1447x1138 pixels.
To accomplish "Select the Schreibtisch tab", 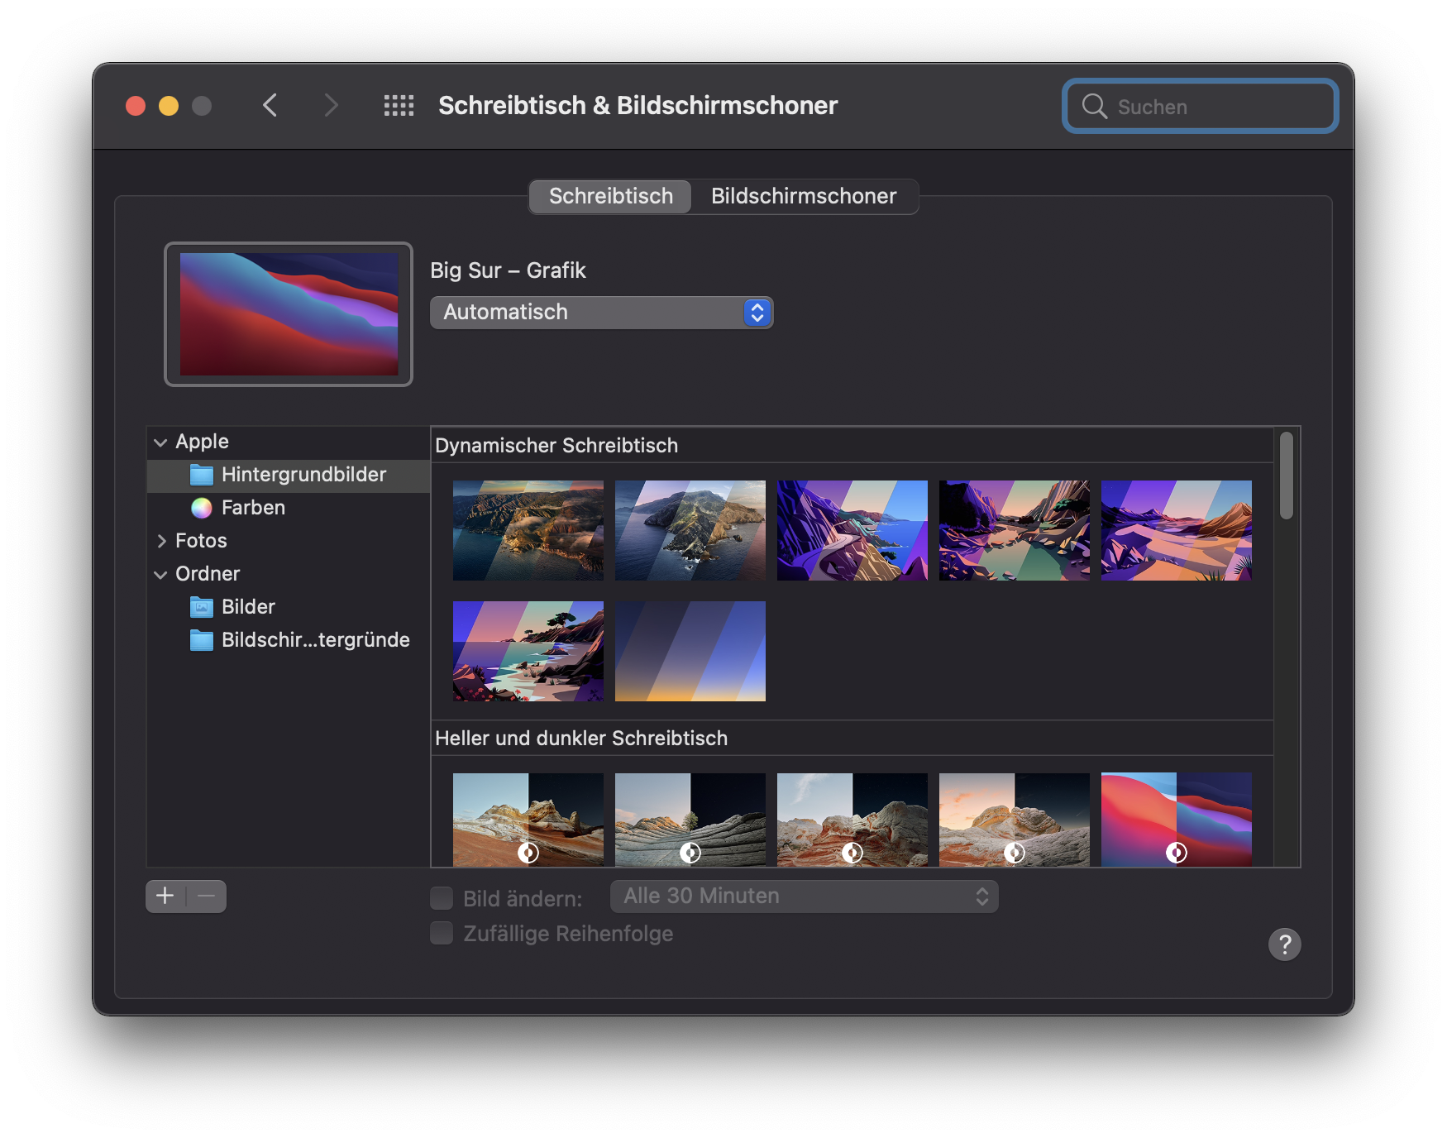I will tap(610, 197).
